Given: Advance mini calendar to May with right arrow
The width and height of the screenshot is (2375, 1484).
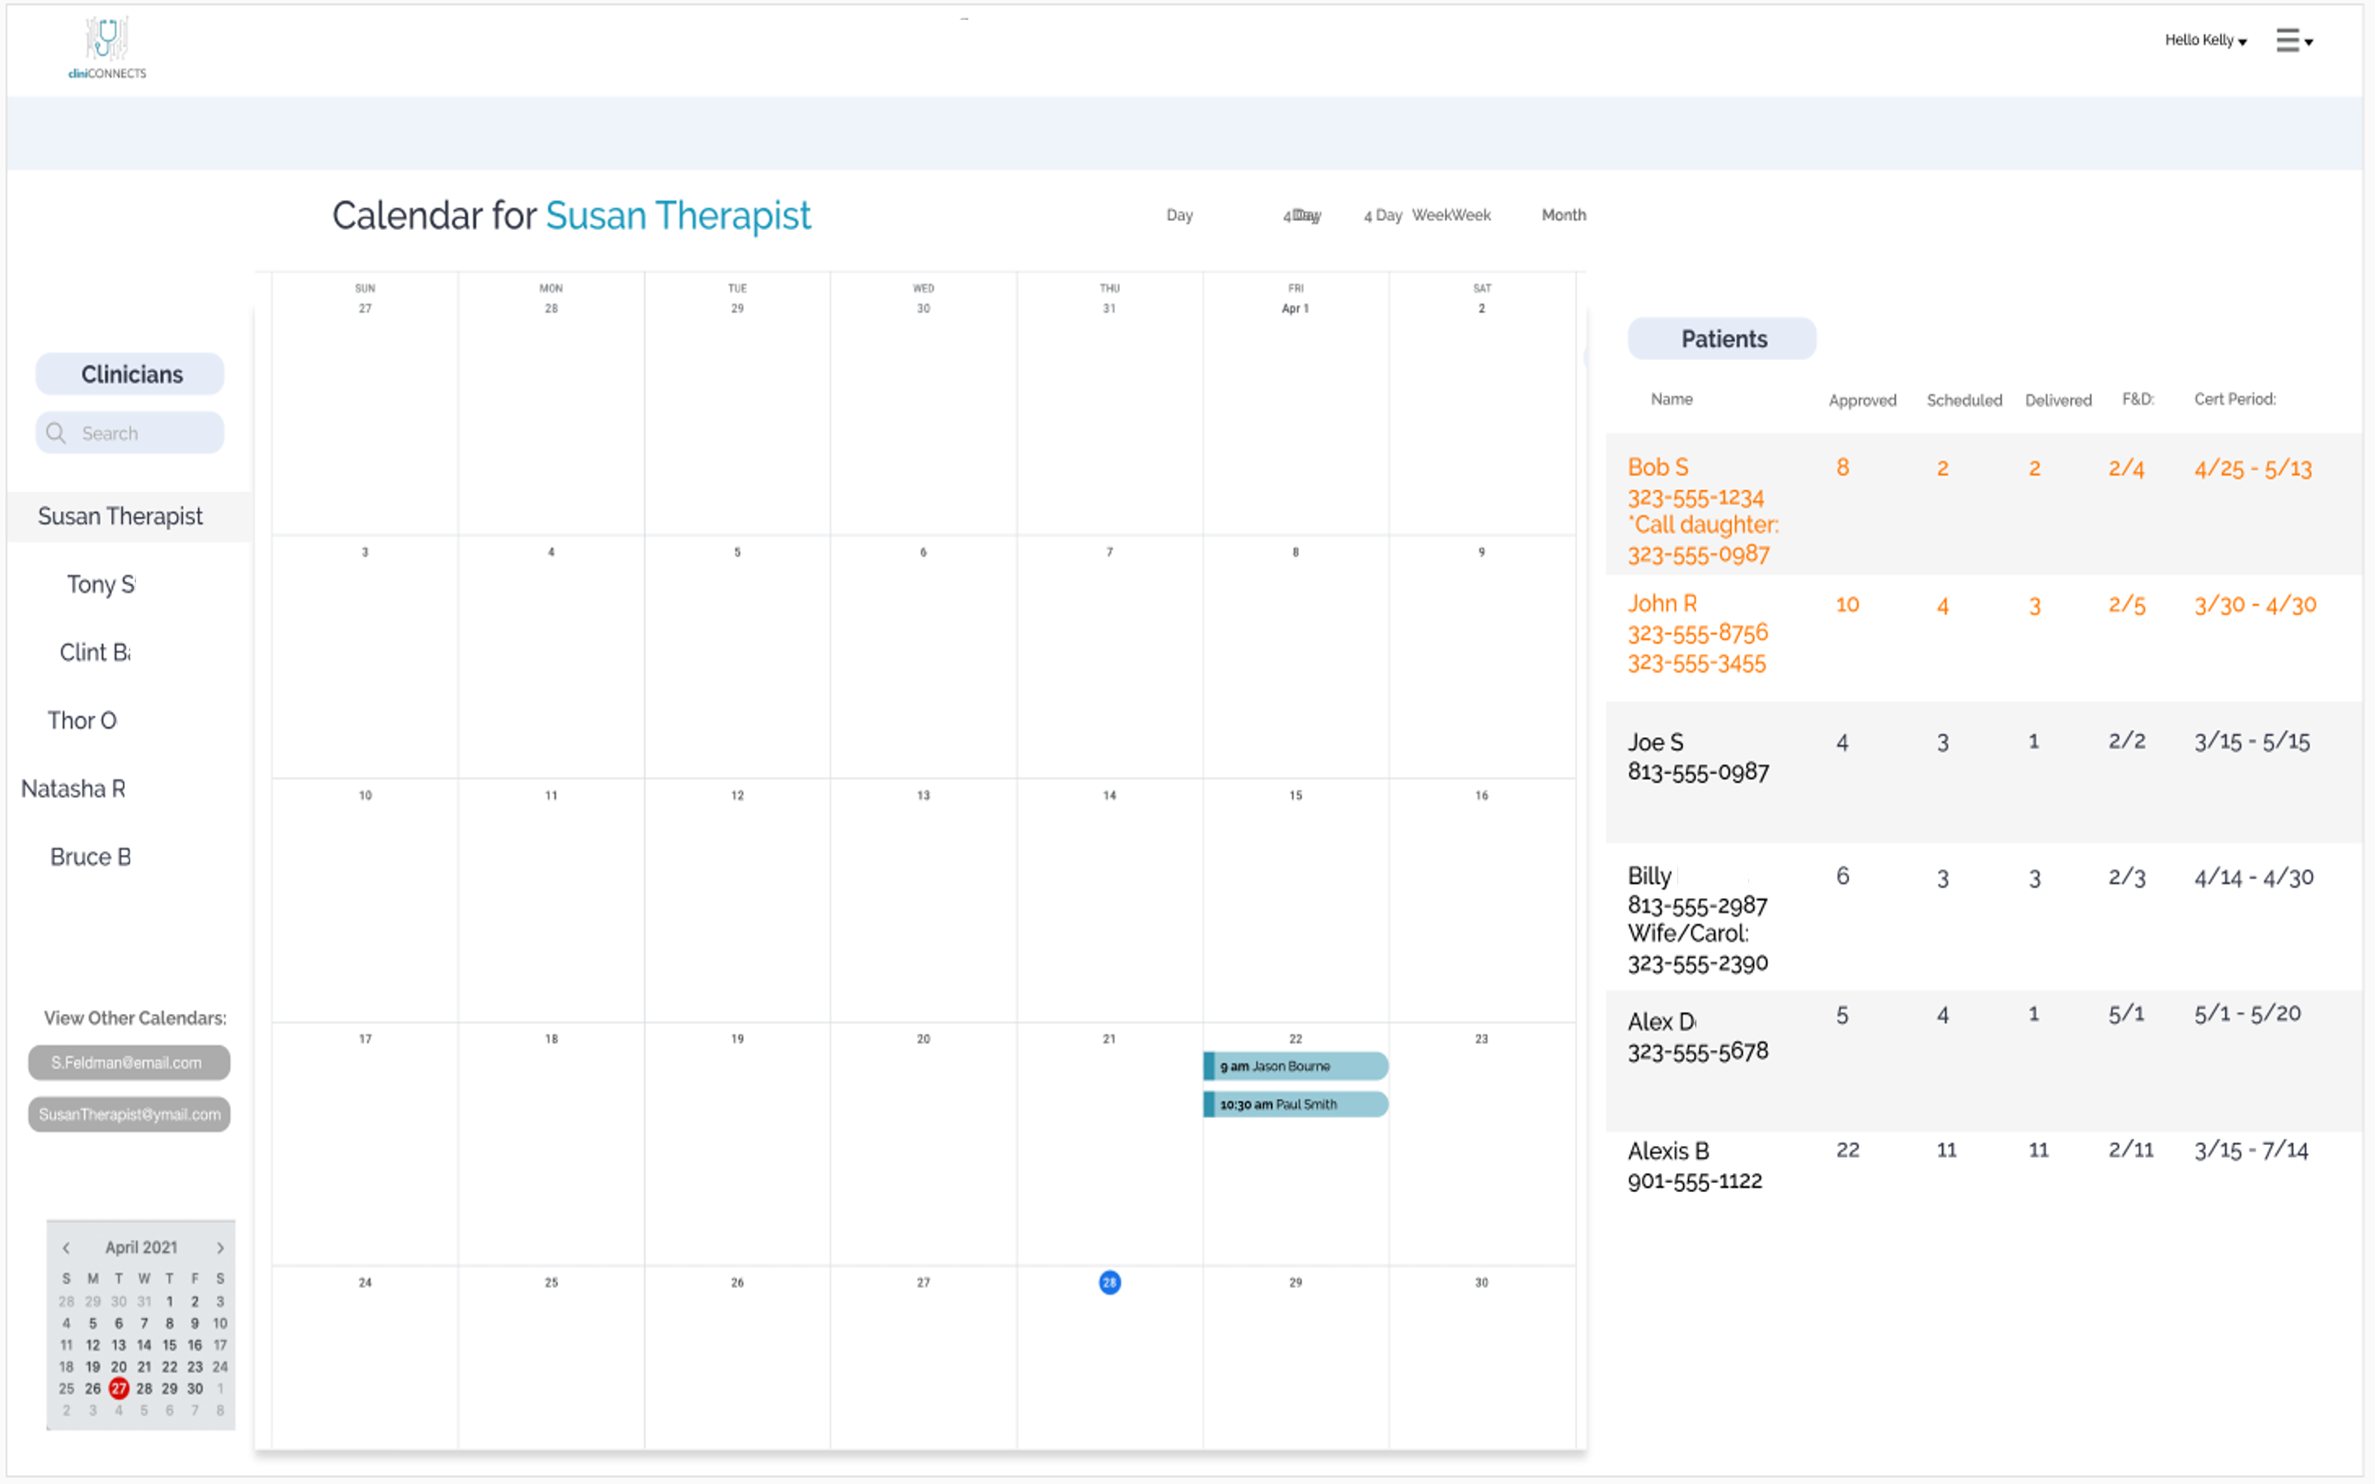Looking at the screenshot, I should click(220, 1247).
